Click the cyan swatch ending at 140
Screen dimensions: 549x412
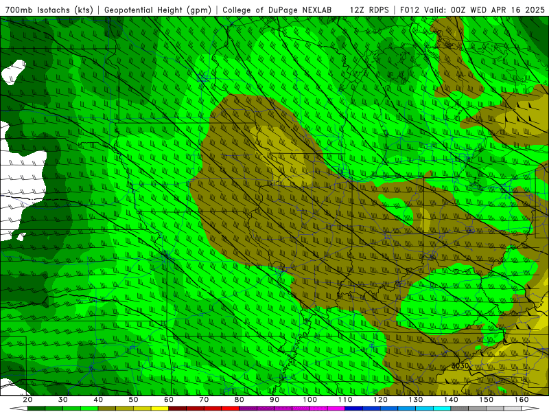coord(442,408)
